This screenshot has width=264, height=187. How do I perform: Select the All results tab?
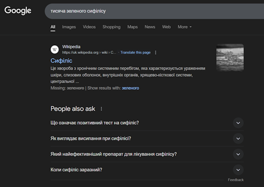coord(53,27)
